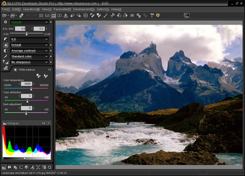The width and height of the screenshot is (245, 176).
Task: Toggle the side-by-side comparison view
Action: (x=60, y=16)
